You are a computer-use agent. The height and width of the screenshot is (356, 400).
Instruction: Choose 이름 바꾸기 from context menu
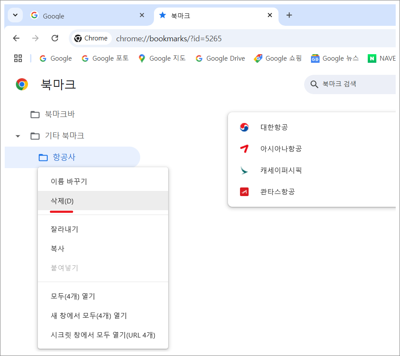pyautogui.click(x=103, y=181)
